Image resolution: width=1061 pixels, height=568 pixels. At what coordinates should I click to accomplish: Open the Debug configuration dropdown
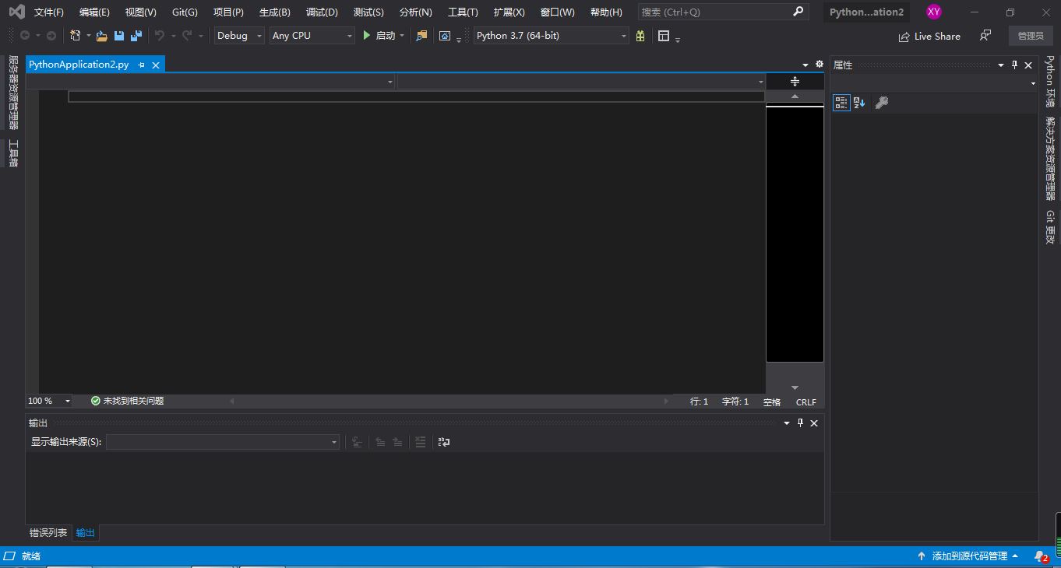[259, 35]
